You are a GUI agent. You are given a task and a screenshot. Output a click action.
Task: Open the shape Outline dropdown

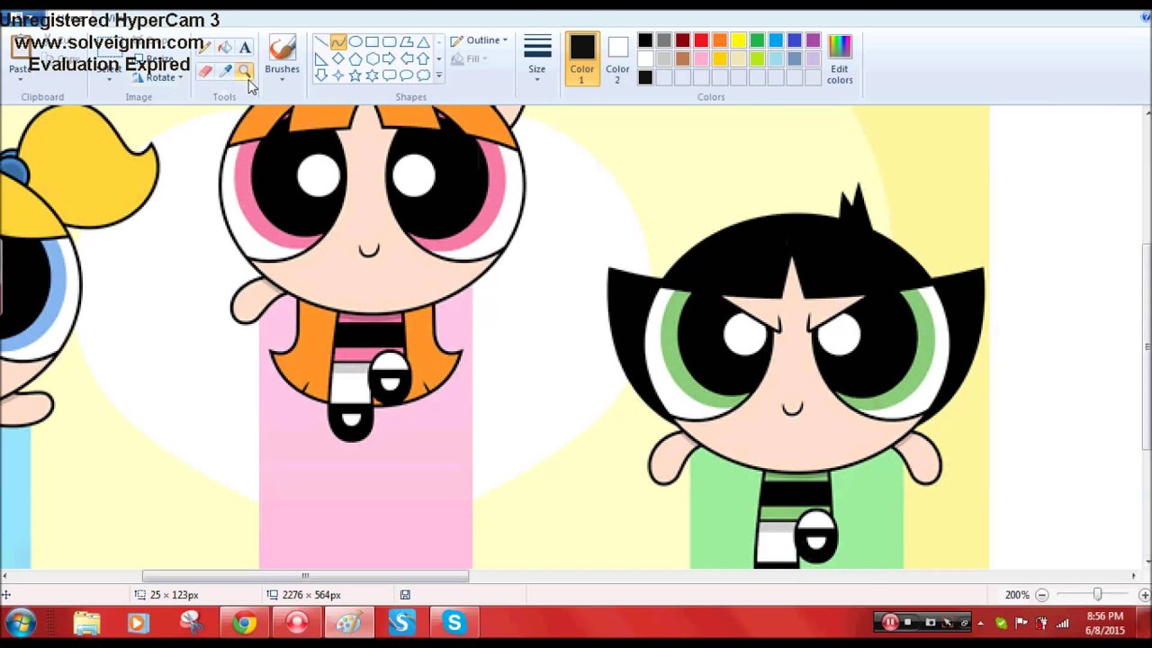click(480, 40)
